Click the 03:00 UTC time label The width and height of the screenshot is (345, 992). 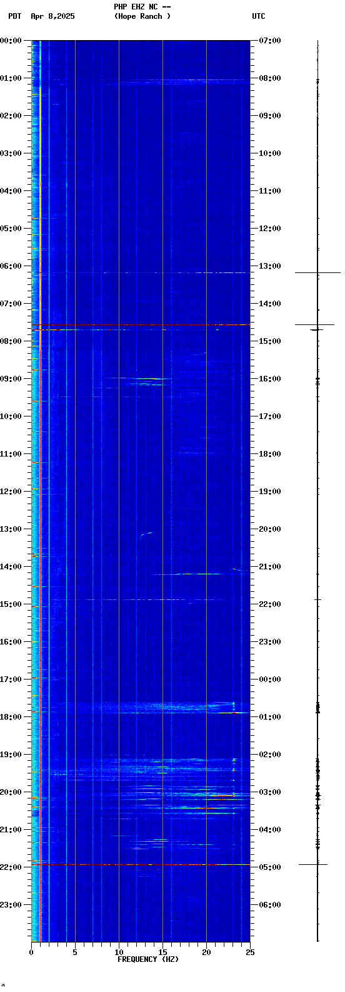click(270, 792)
